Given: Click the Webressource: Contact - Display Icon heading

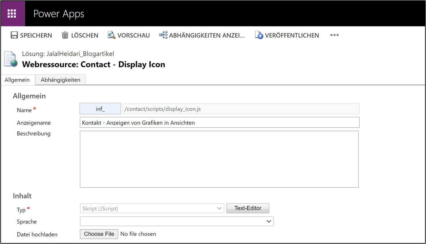Looking at the screenshot, I should (94, 64).
